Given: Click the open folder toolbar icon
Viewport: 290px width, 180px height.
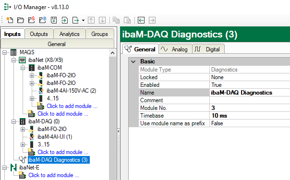Looking at the screenshot, I should (x=21, y=20).
